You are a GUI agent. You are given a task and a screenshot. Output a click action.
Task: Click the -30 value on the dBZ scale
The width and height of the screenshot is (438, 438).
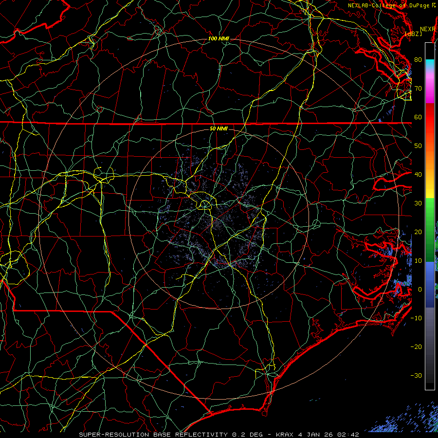click(x=416, y=375)
